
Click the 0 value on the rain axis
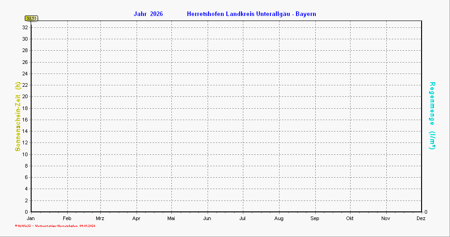coord(426,212)
